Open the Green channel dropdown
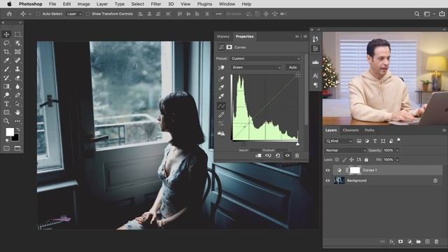The height and width of the screenshot is (252, 448). tap(256, 67)
